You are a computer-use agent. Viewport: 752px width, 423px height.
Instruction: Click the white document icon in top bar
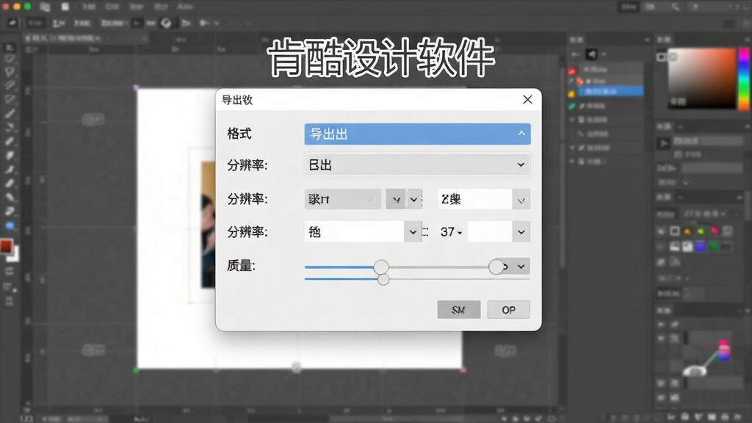point(65,7)
